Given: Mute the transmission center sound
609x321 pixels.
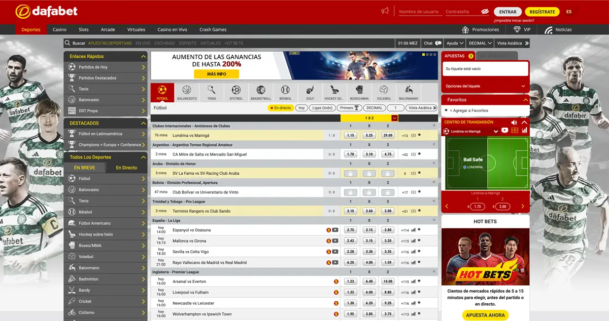Looking at the screenshot, I should [x=514, y=122].
